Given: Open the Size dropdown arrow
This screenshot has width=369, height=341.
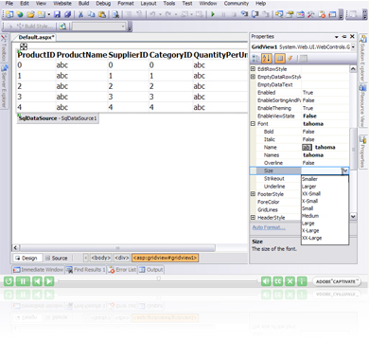Looking at the screenshot, I should pyautogui.click(x=345, y=170).
